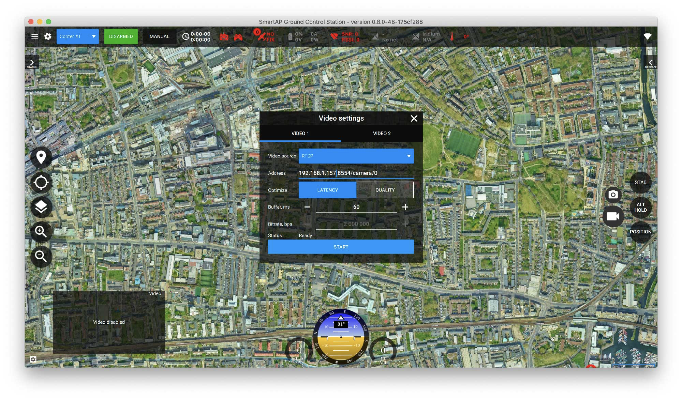Decrease bitrate with minus button
Screen dimensions: 682x400
[x=307, y=224]
